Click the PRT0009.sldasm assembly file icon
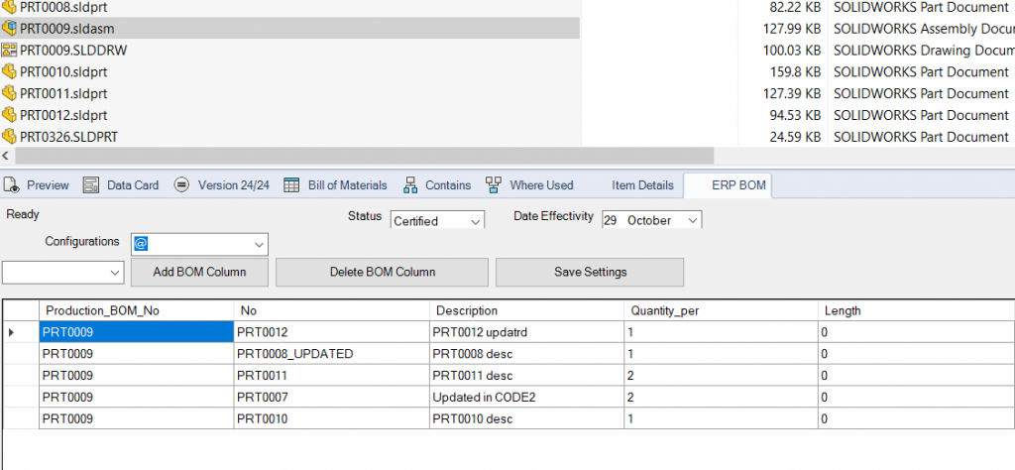 coord(10,28)
